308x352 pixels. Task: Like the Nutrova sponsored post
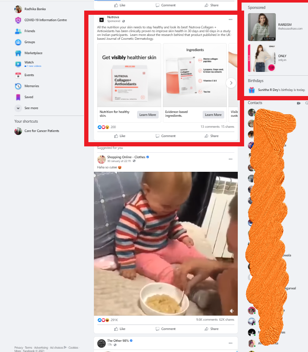pyautogui.click(x=120, y=136)
